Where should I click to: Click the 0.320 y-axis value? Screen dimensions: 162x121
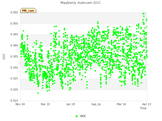(14, 90)
